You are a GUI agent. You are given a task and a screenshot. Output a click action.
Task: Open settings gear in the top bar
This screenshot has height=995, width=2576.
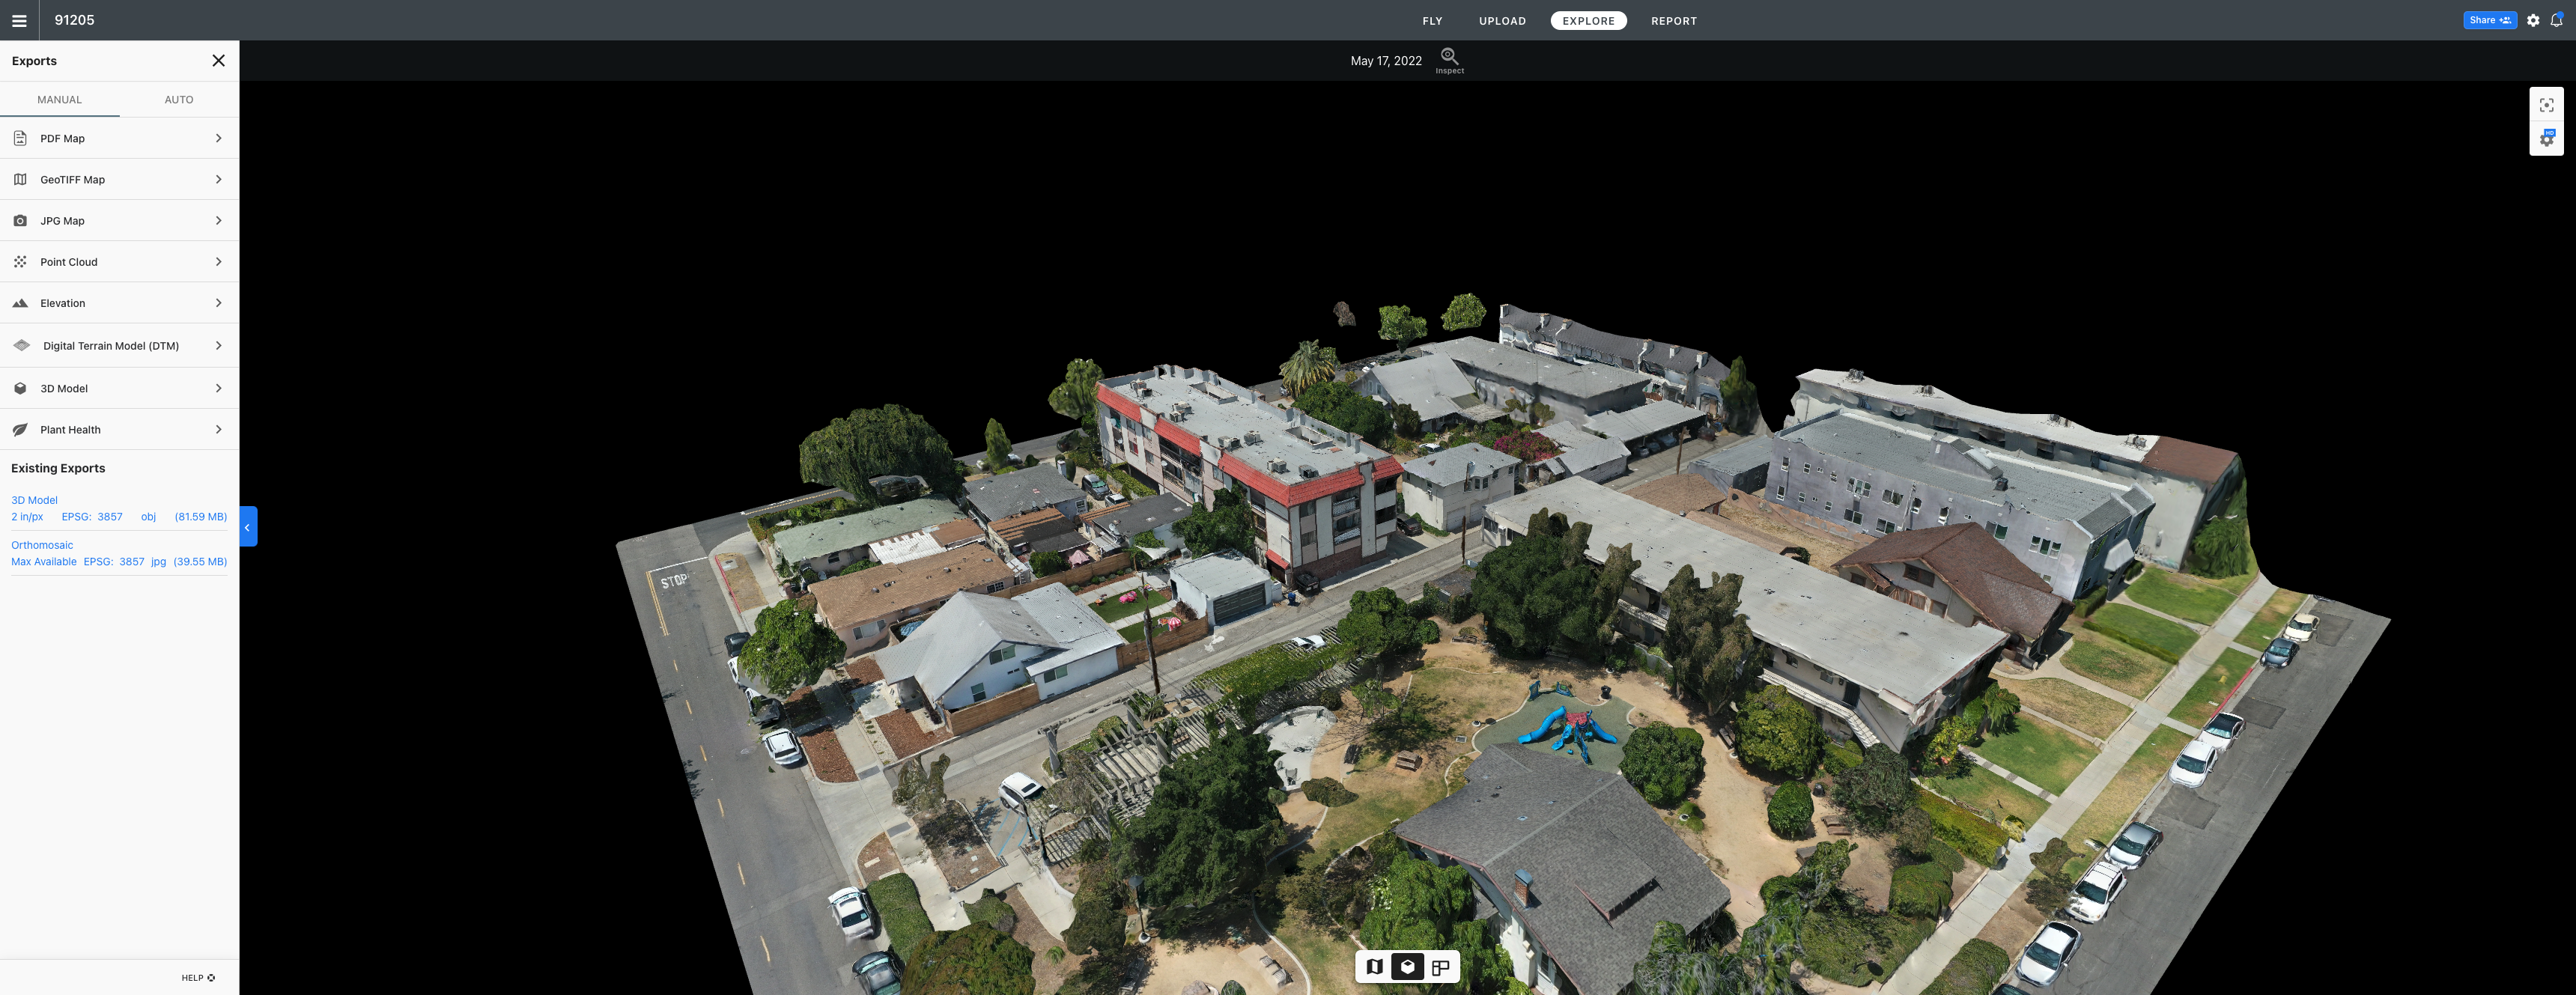tap(2533, 20)
